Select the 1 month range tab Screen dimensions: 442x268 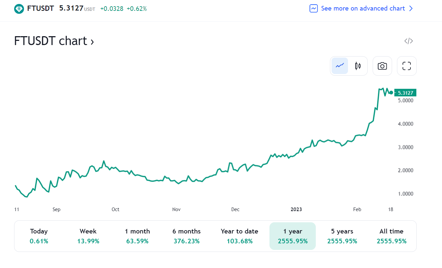pos(137,236)
